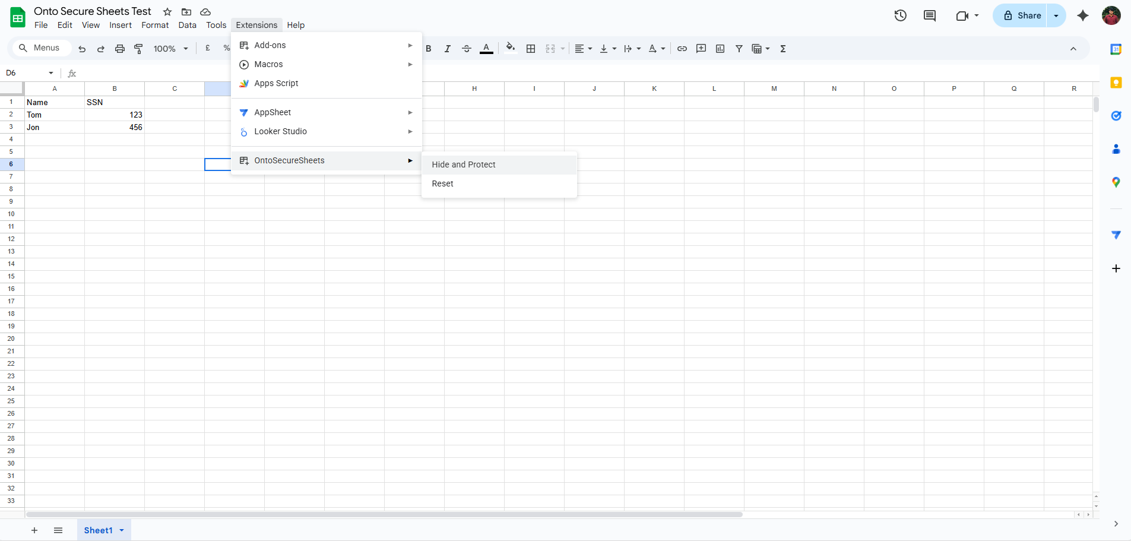Apply strikethrough to selection

[x=467, y=49]
